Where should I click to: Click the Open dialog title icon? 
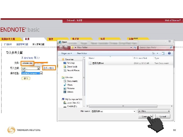(60, 42)
